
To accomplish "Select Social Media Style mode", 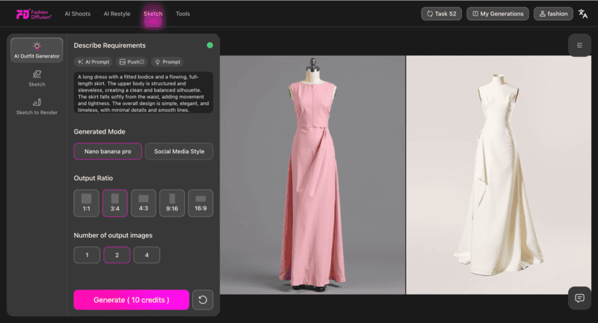I will pos(179,151).
